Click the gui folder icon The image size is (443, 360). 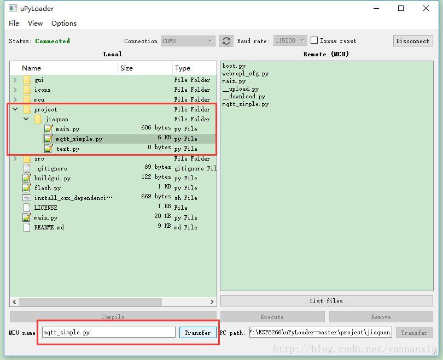[x=27, y=80]
